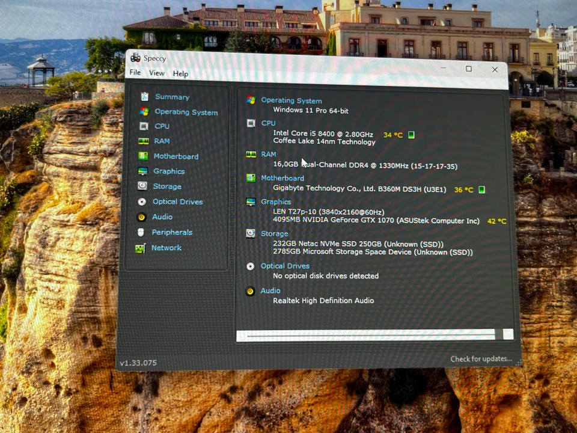Click the CPU chip icon in sidebar
The height and width of the screenshot is (433, 577).
point(144,126)
